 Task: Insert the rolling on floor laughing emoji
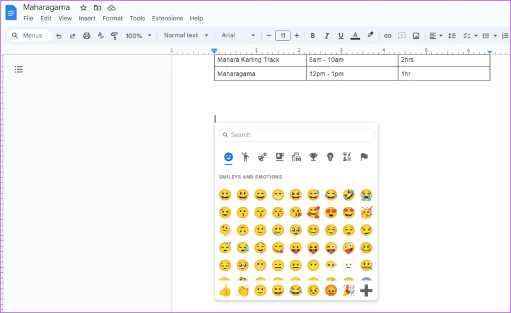tap(349, 195)
